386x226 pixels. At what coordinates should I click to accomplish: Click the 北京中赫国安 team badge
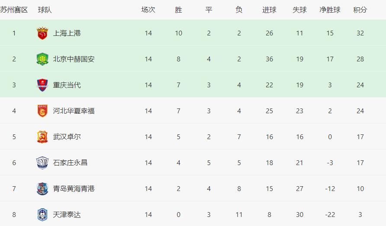point(42,59)
